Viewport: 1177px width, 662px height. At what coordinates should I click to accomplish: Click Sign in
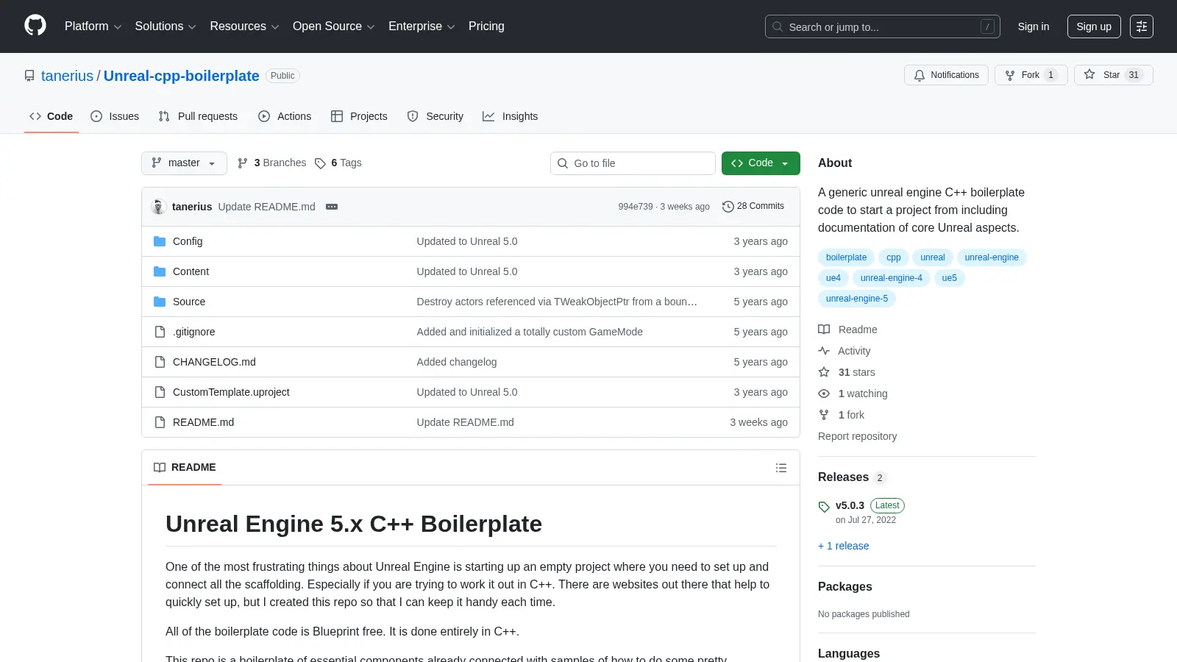tap(1034, 26)
